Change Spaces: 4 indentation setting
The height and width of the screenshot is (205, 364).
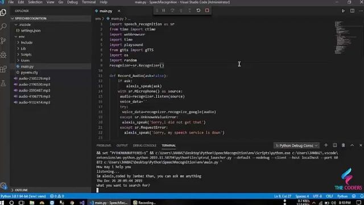302,196
